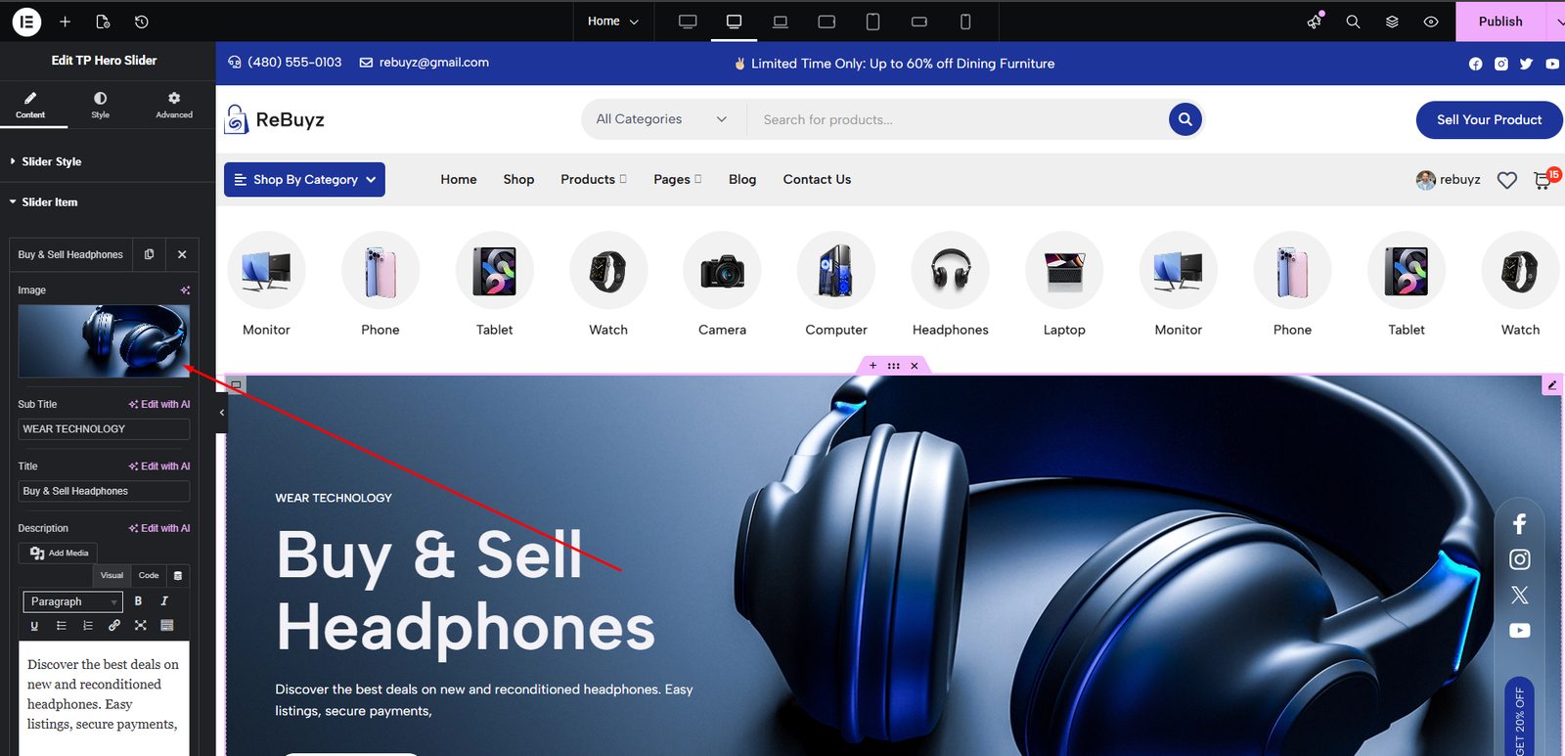This screenshot has width=1565, height=756.
Task: Toggle the preview eye icon
Action: point(1431,22)
